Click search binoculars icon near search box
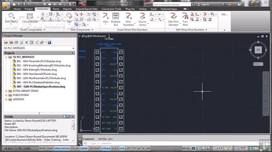This screenshot has width=272, height=152. coord(194,4)
